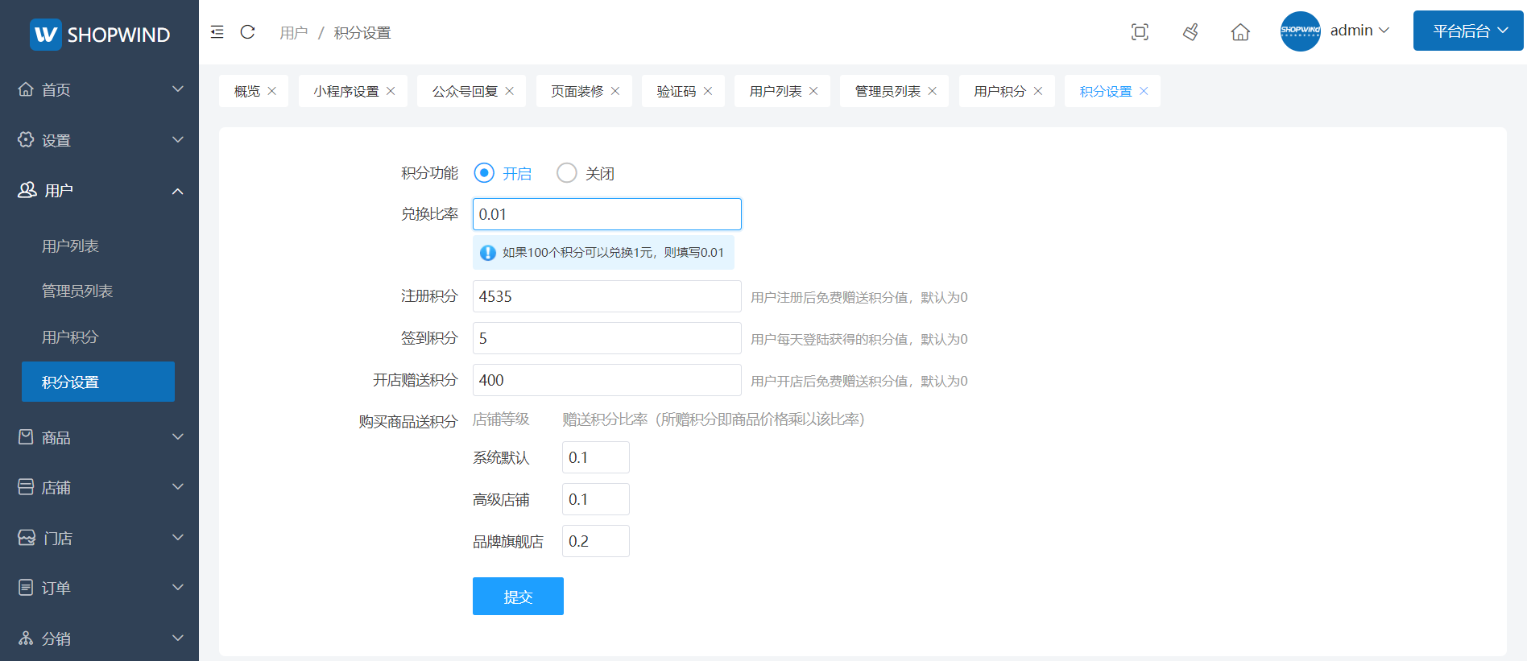The image size is (1527, 661).
Task: Click the page refresh icon
Action: click(x=248, y=32)
